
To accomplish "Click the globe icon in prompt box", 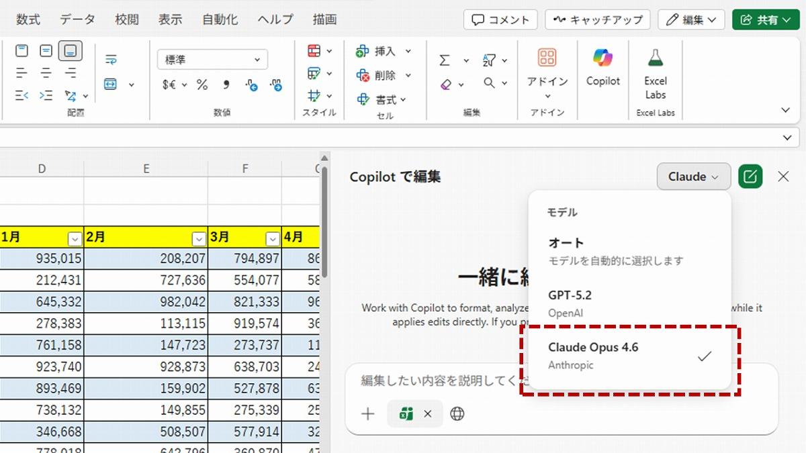I will (457, 413).
